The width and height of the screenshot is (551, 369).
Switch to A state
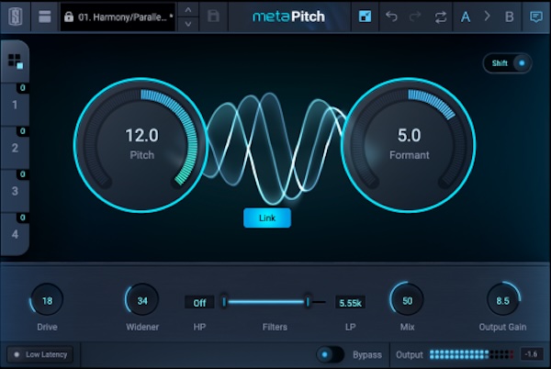466,17
